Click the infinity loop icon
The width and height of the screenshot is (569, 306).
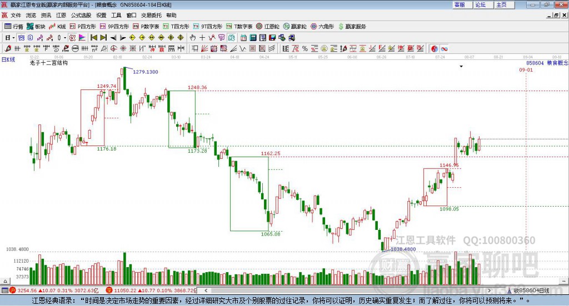tap(444, 48)
